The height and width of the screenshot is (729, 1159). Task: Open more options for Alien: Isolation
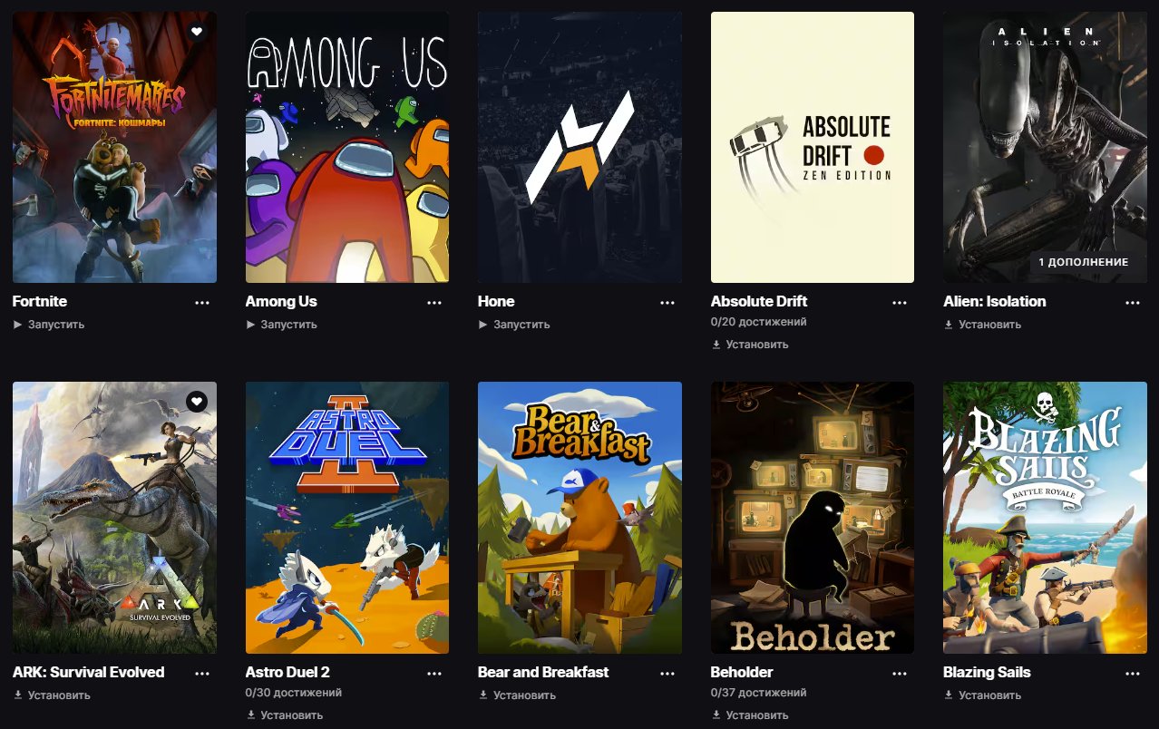tap(1133, 302)
